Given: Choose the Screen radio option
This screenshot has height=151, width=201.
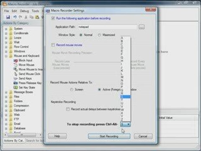Looking at the screenshot, I should click(72, 89).
